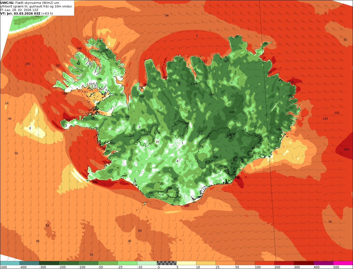Screen dimensions: 353x269
Task: Click the flux value 158
Action: [x=65, y=94]
